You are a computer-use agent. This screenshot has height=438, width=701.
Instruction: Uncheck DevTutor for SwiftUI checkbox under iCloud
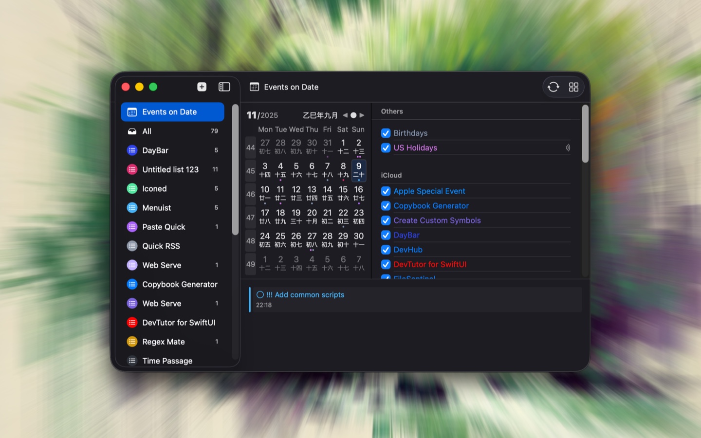pyautogui.click(x=386, y=264)
